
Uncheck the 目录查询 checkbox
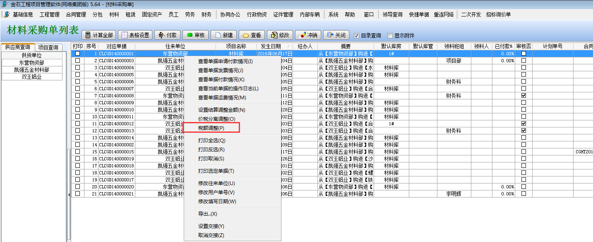pos(356,35)
